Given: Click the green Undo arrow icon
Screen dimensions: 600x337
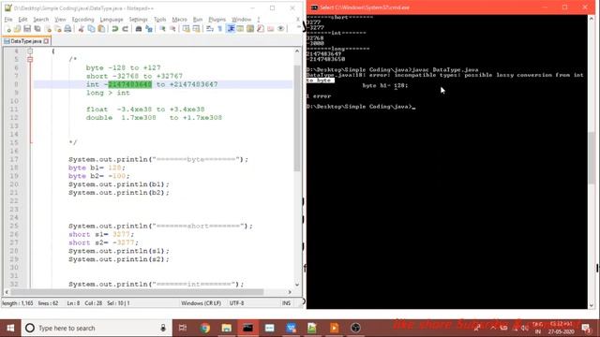Looking at the screenshot, I should click(x=114, y=29).
